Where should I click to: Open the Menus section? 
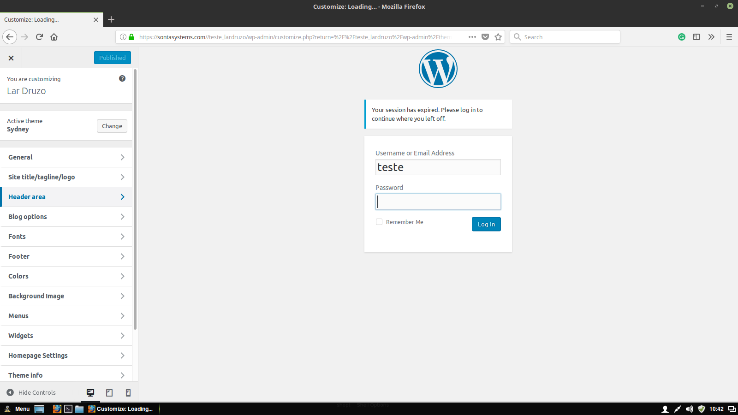(66, 316)
